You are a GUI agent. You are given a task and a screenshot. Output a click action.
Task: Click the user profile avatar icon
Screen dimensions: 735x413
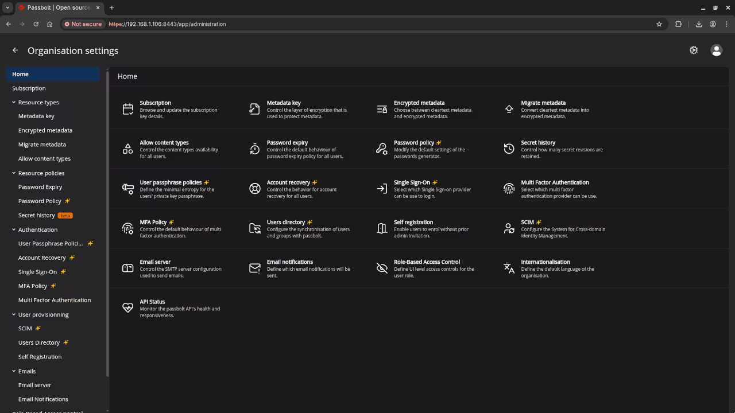[x=716, y=50]
